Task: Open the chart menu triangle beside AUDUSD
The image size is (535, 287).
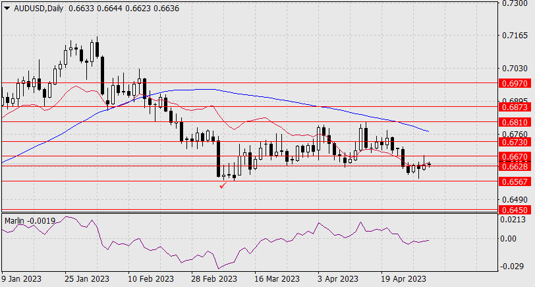Action: tap(7, 9)
